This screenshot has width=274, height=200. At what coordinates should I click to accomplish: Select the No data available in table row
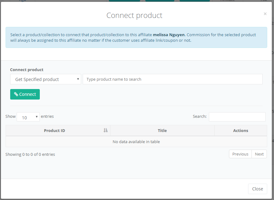point(136,142)
